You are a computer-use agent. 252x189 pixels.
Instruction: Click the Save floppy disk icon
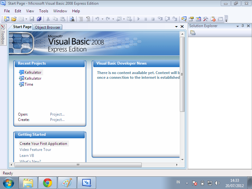tap(32, 19)
